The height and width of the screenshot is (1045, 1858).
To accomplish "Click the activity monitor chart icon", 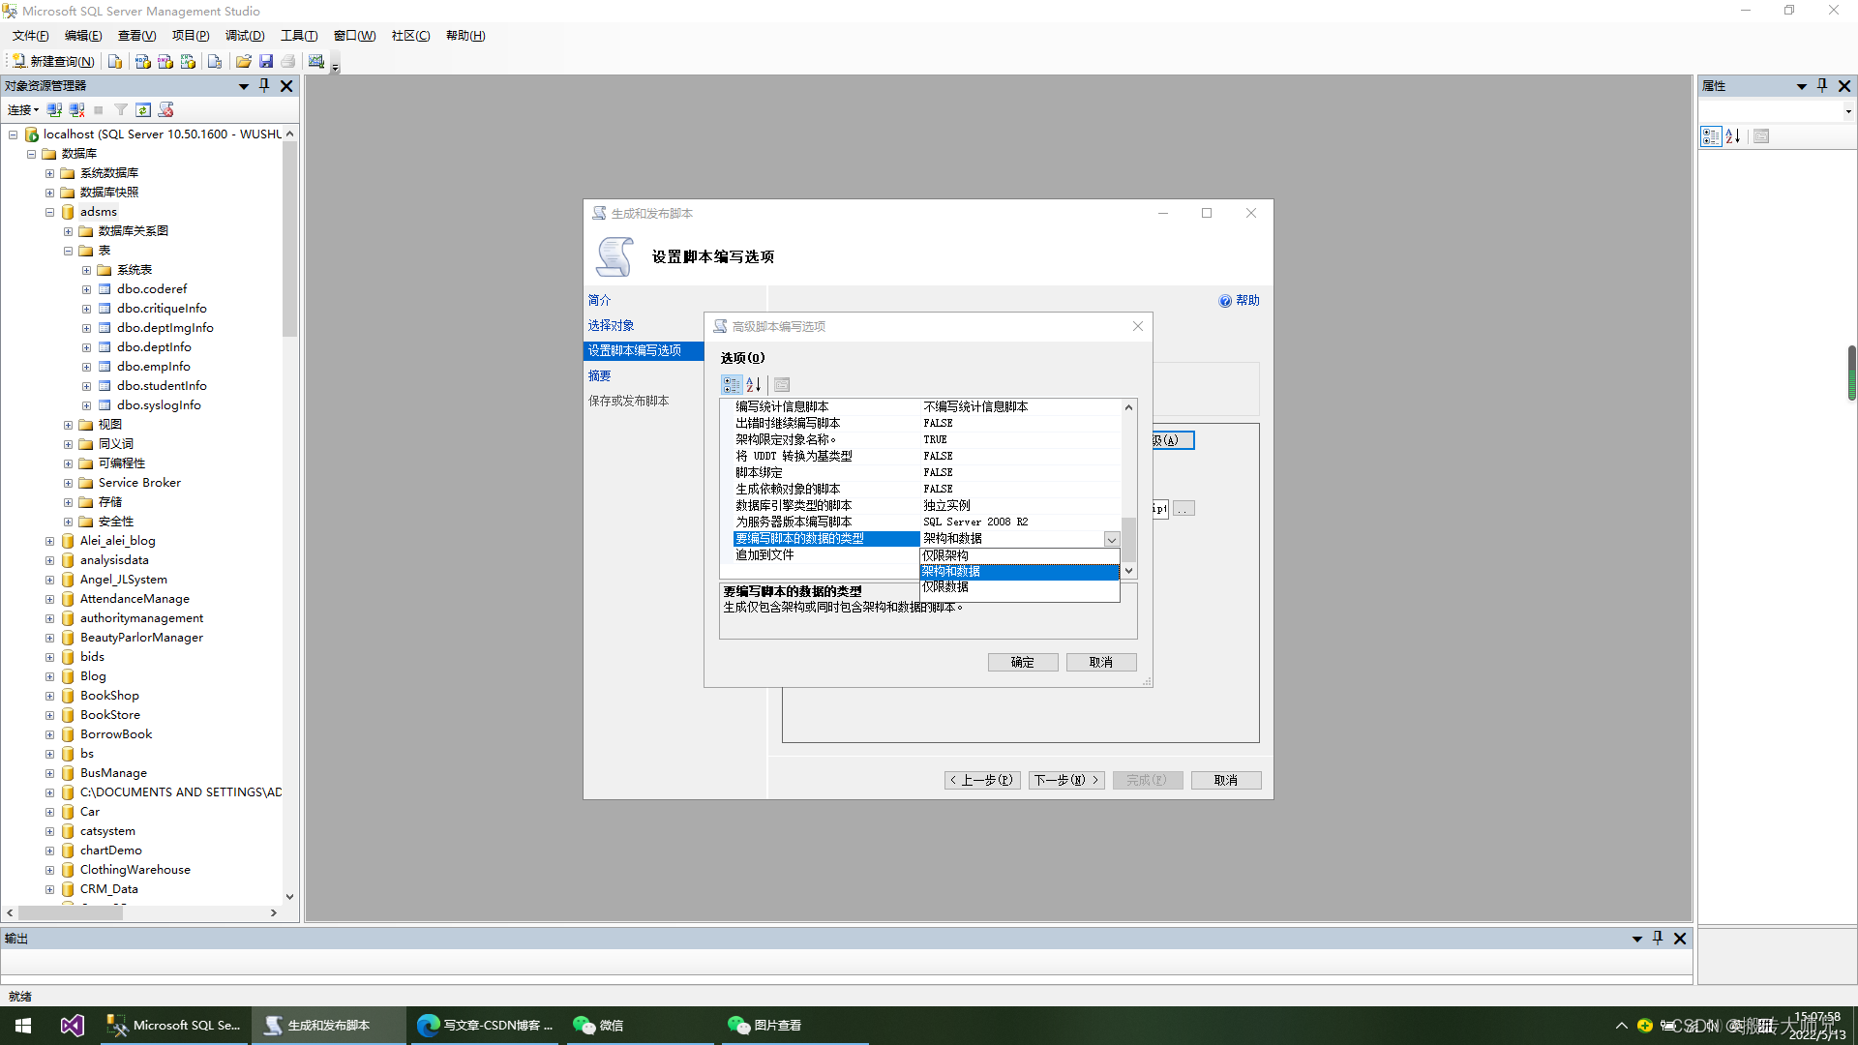I will [315, 61].
